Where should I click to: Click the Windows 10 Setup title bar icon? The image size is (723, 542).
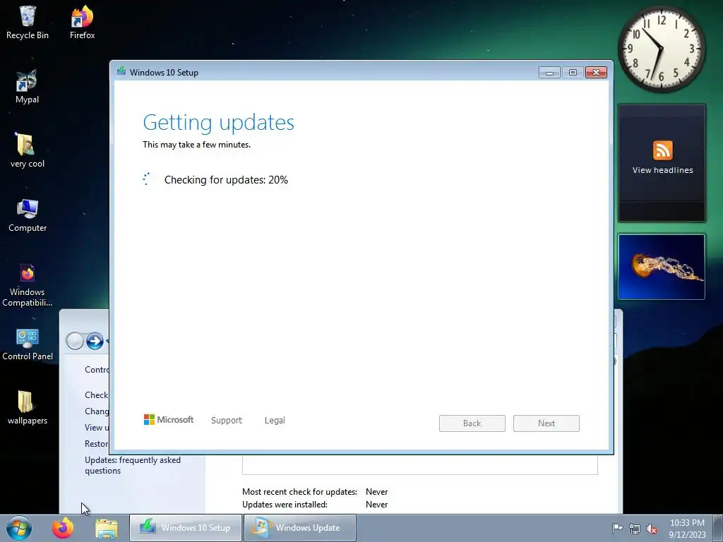pyautogui.click(x=121, y=71)
